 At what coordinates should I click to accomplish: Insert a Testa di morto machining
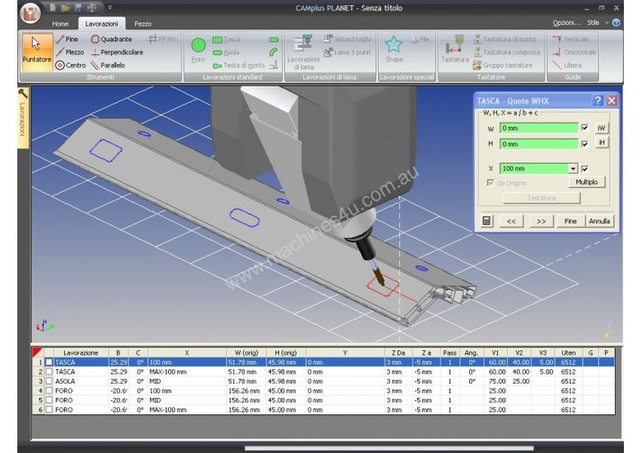click(239, 66)
